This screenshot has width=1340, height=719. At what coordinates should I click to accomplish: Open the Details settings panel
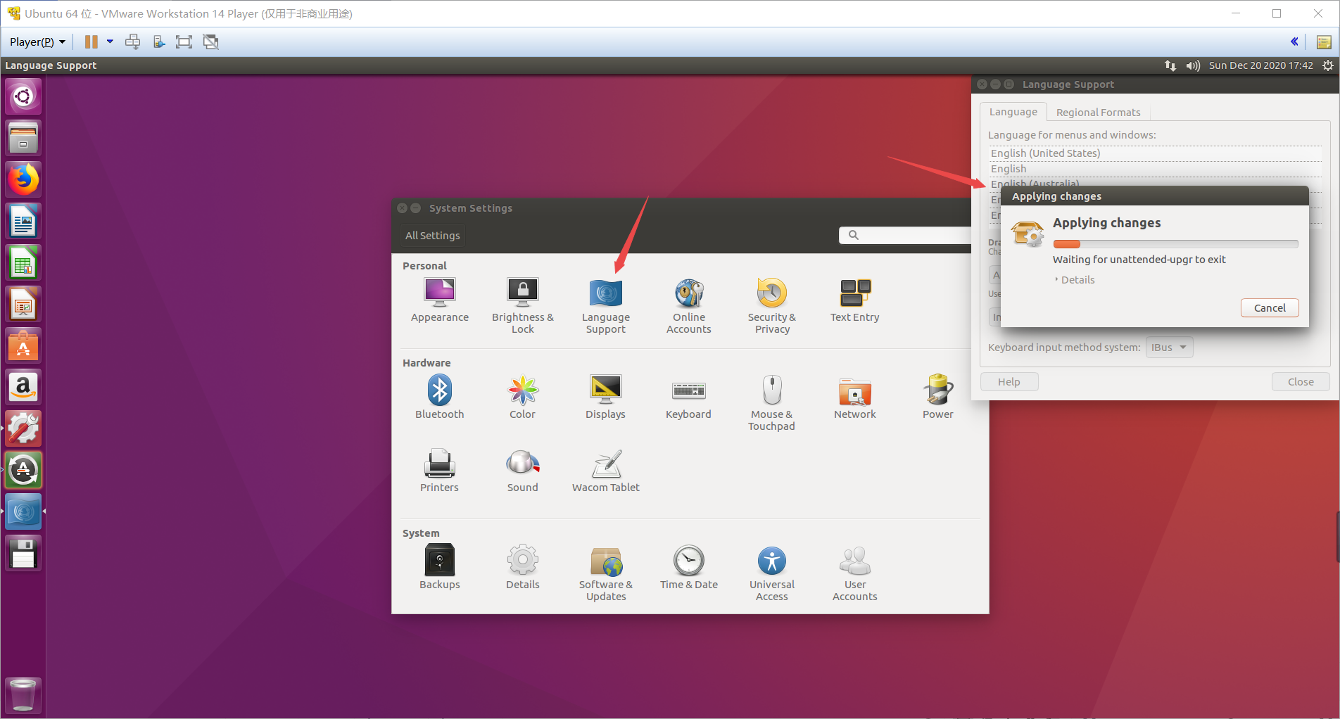tap(522, 568)
